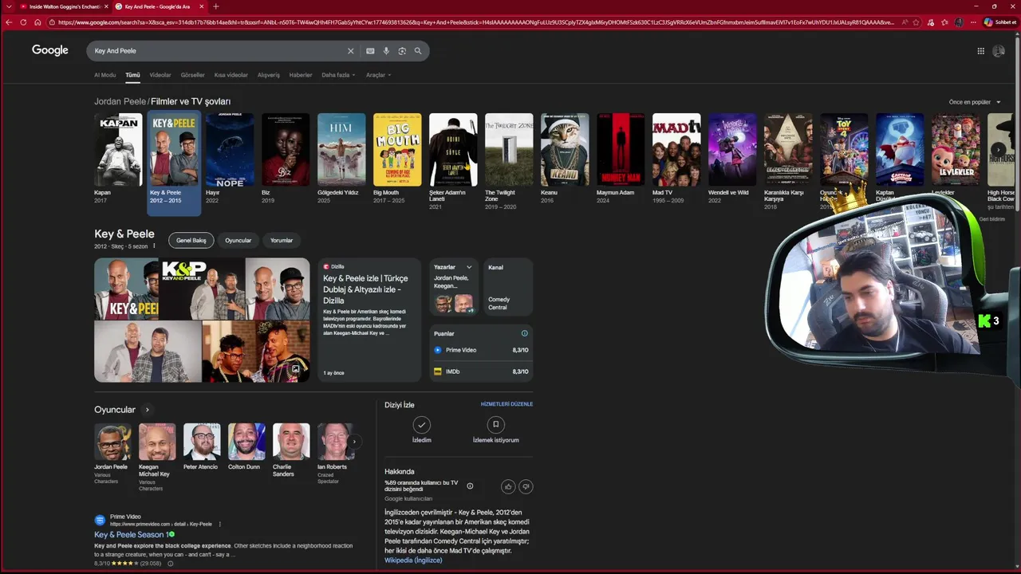The image size is (1021, 574).
Task: Switch to the Görseller tab
Action: point(193,75)
